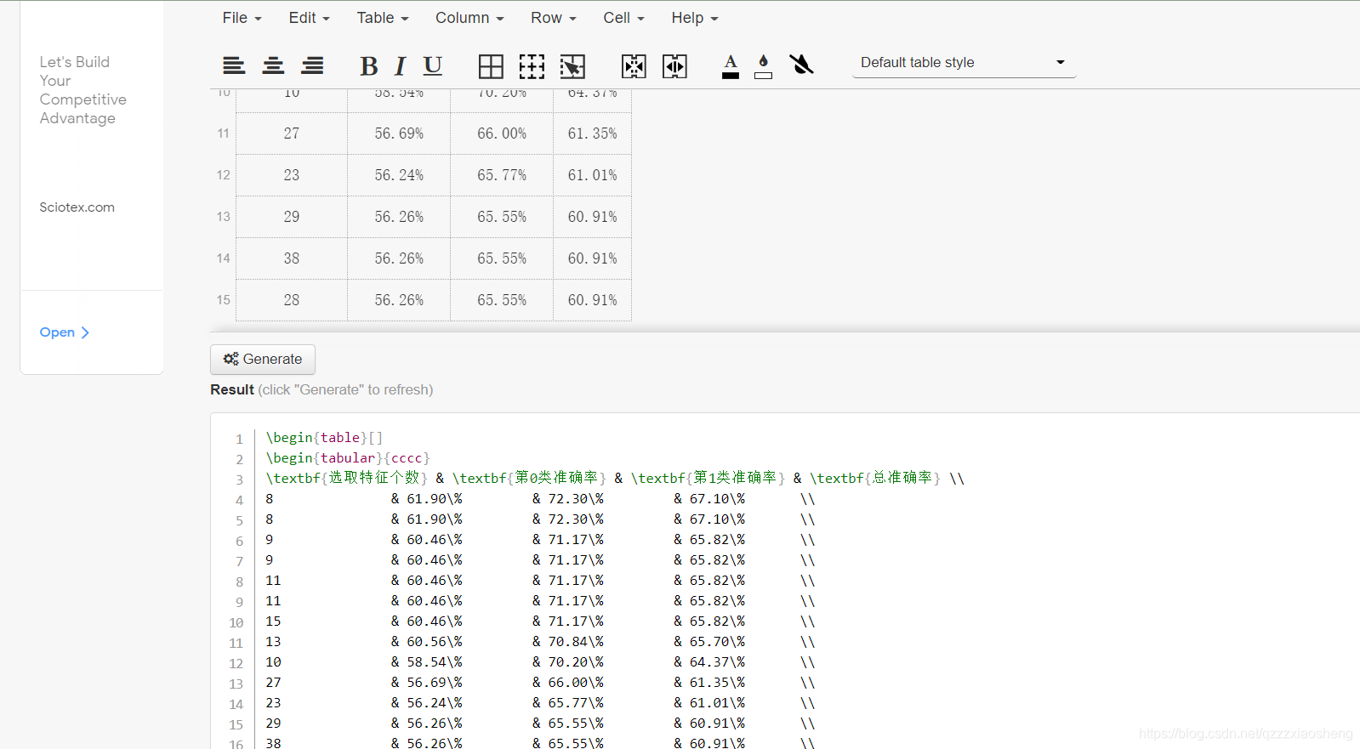Split the selected cell icon

point(674,66)
